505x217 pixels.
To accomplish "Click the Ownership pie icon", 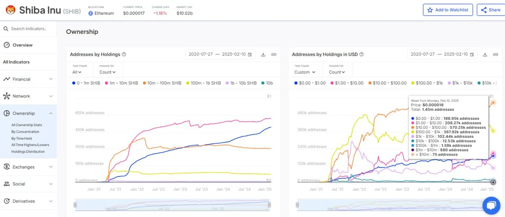I will (6, 113).
